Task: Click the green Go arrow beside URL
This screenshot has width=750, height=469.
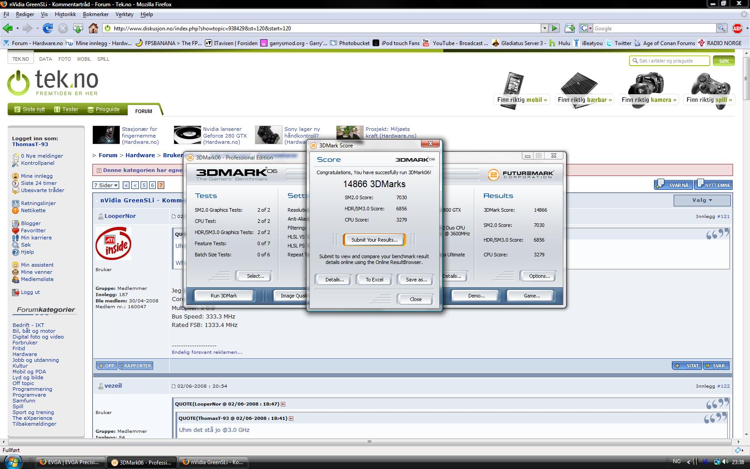Action: [x=554, y=28]
